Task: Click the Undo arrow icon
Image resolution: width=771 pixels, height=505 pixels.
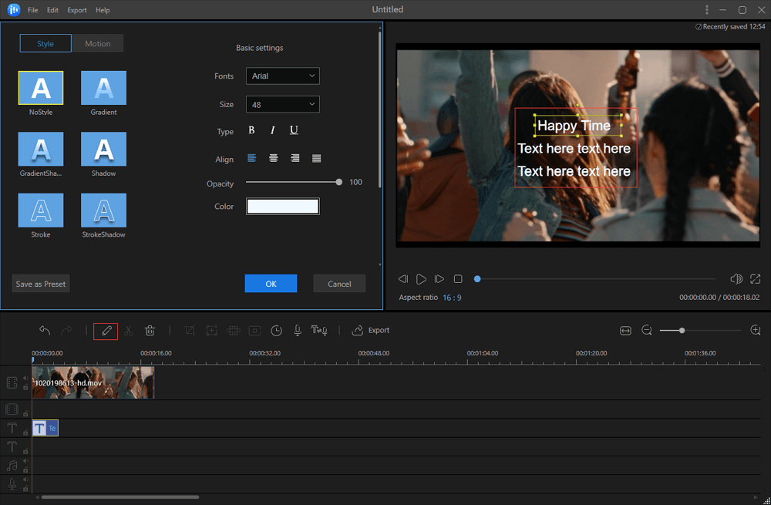Action: [x=45, y=331]
